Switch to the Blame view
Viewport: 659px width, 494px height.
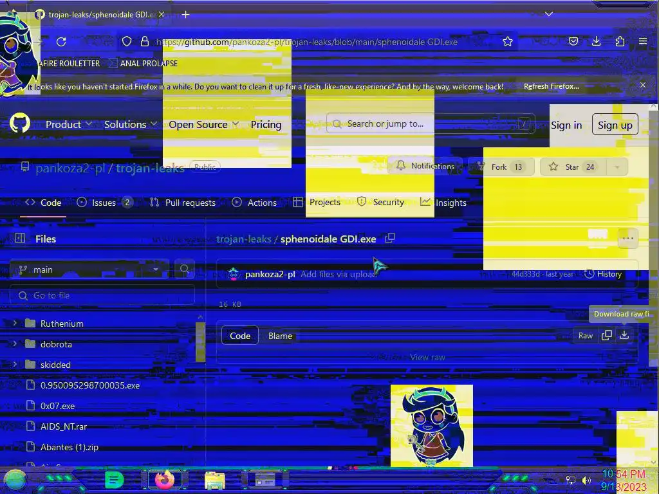point(280,336)
